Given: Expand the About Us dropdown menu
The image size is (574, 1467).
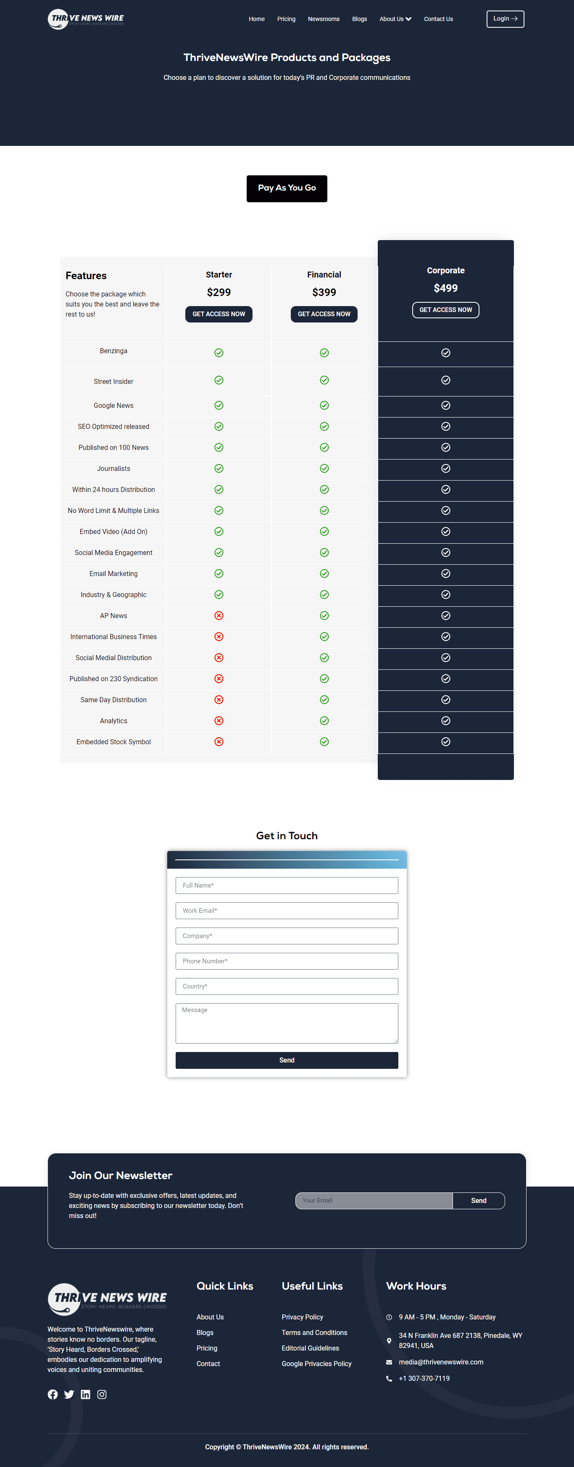Looking at the screenshot, I should (395, 19).
